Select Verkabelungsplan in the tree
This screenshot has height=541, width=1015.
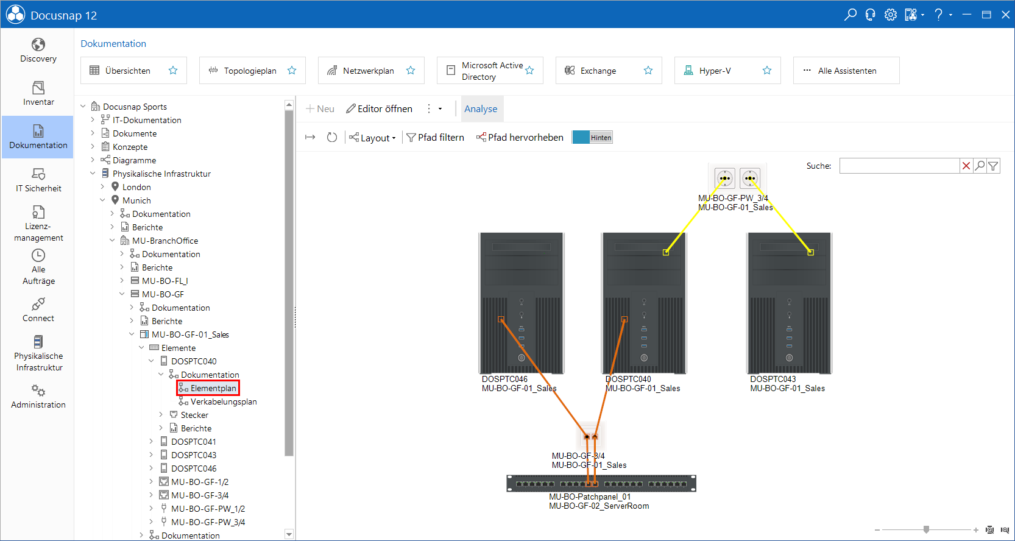pos(224,401)
